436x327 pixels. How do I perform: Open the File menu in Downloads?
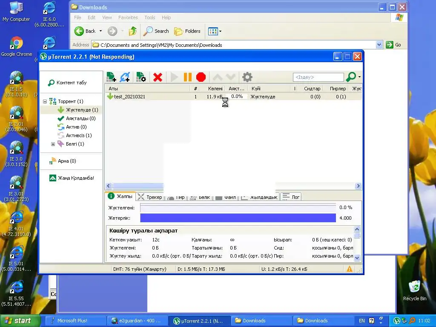tap(77, 17)
